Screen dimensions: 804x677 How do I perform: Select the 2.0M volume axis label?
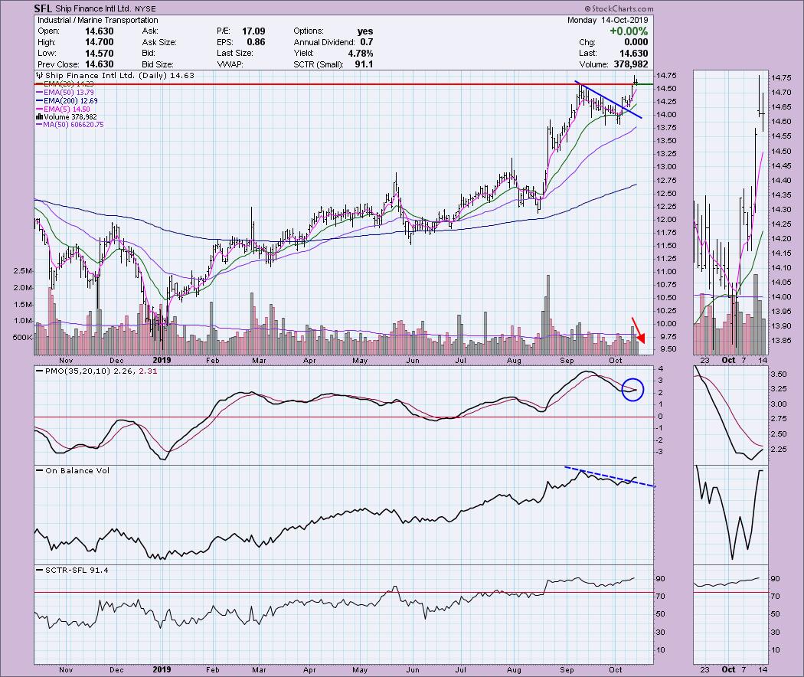point(24,288)
